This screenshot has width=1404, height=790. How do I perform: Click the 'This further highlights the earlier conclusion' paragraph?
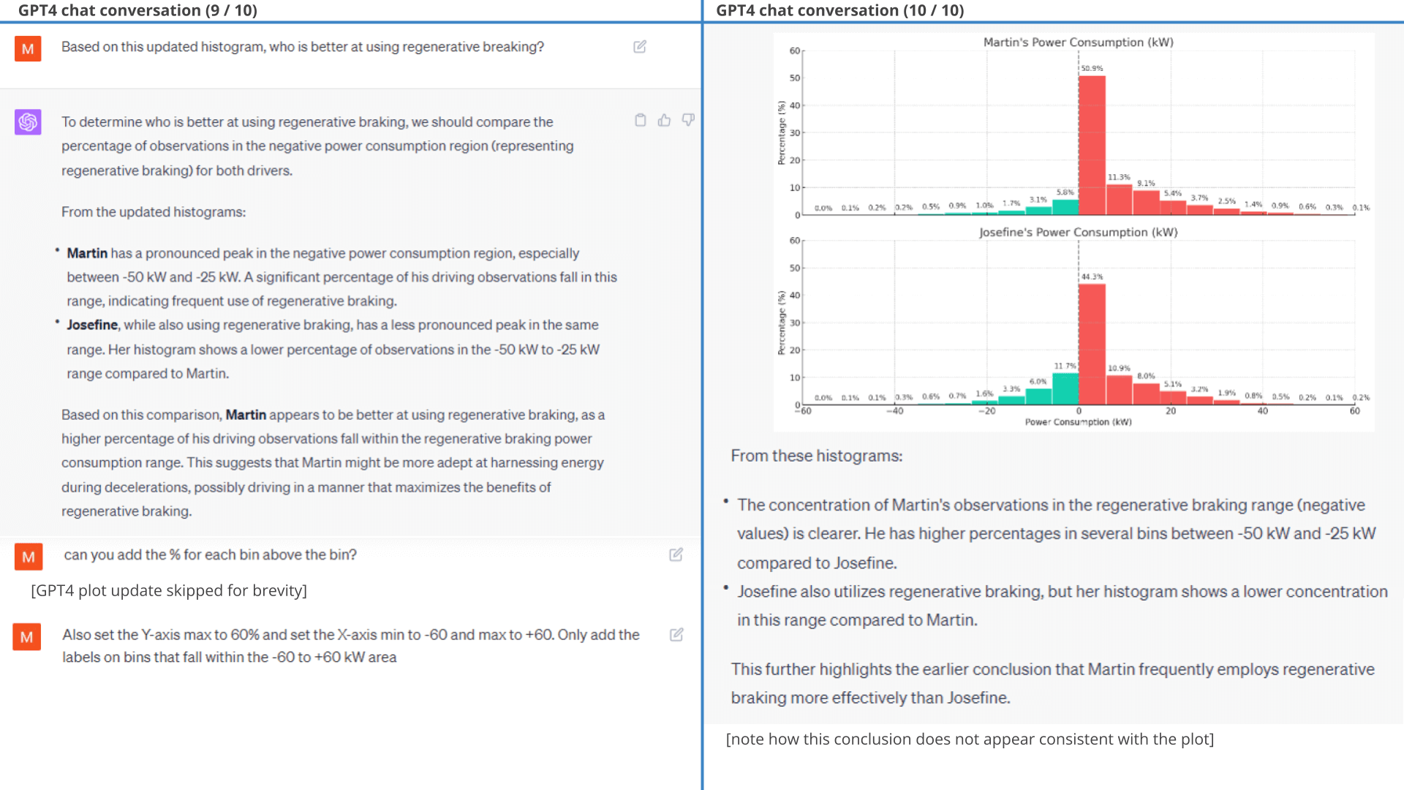click(x=1053, y=683)
